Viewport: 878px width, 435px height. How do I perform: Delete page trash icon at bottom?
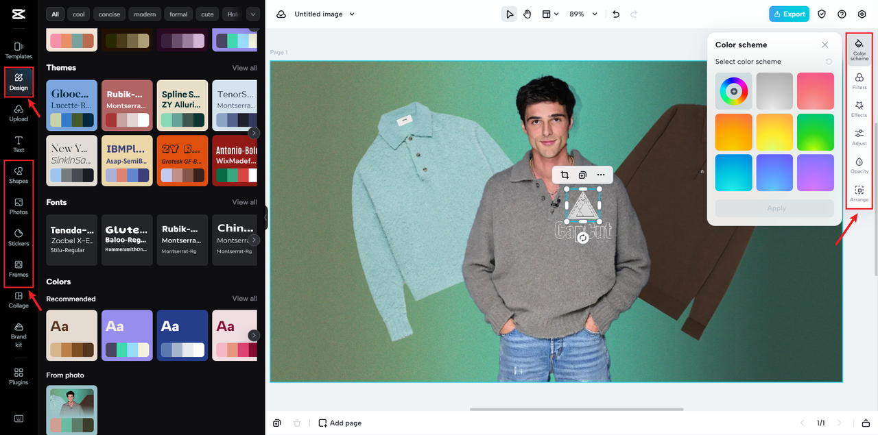(x=297, y=423)
